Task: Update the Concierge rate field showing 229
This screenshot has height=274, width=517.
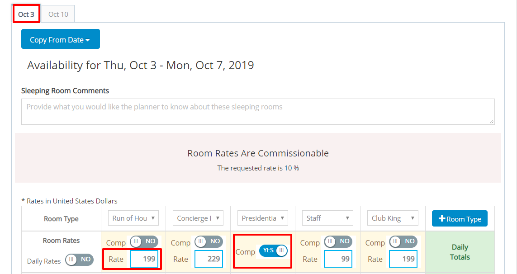Action: 209,259
